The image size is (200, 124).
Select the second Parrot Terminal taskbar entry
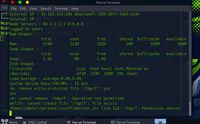125,122
